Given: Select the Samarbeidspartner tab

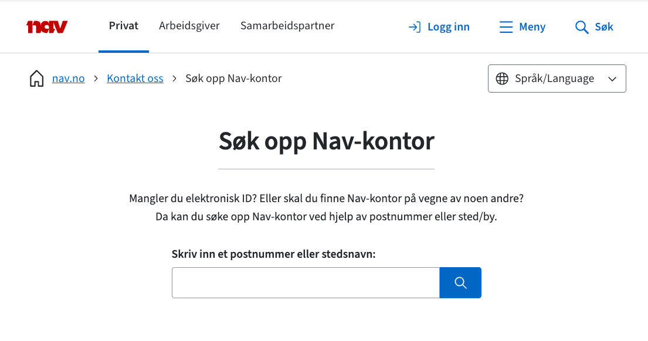Looking at the screenshot, I should pos(287,26).
